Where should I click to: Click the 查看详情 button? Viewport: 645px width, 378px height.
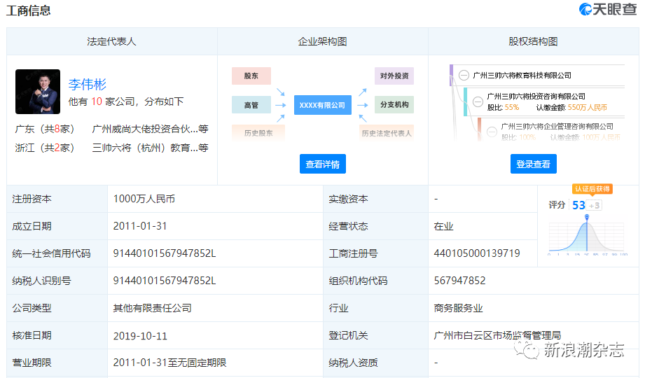322,164
